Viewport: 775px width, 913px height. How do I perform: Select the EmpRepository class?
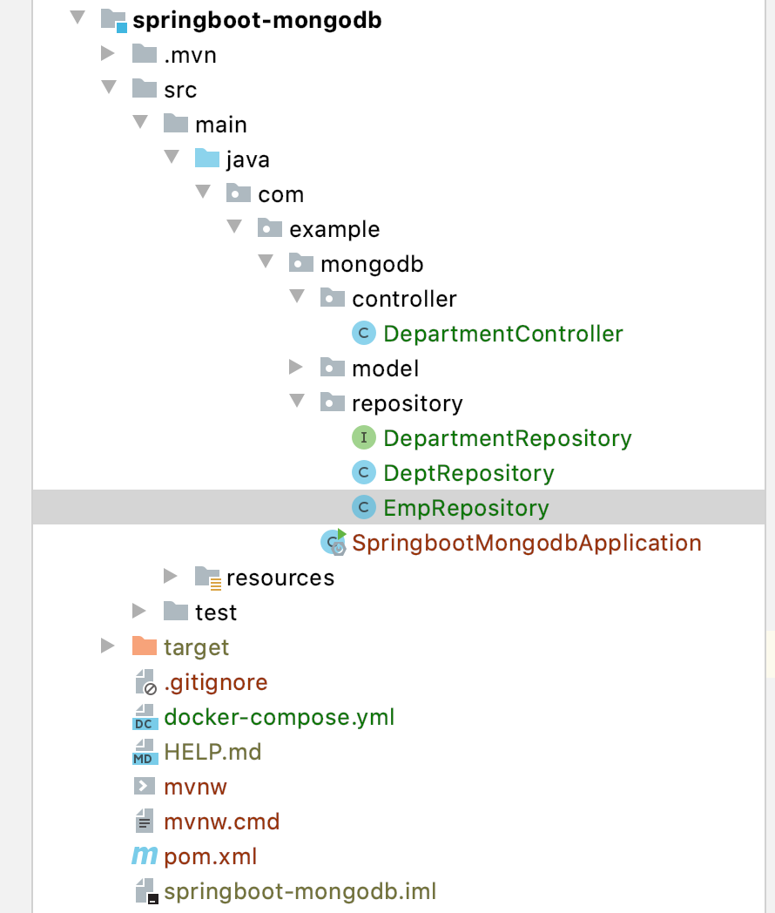click(x=466, y=508)
